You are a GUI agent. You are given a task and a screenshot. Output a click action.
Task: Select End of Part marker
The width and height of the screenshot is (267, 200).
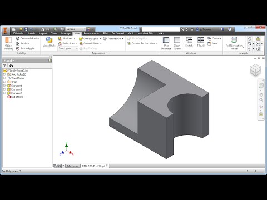click(x=15, y=97)
